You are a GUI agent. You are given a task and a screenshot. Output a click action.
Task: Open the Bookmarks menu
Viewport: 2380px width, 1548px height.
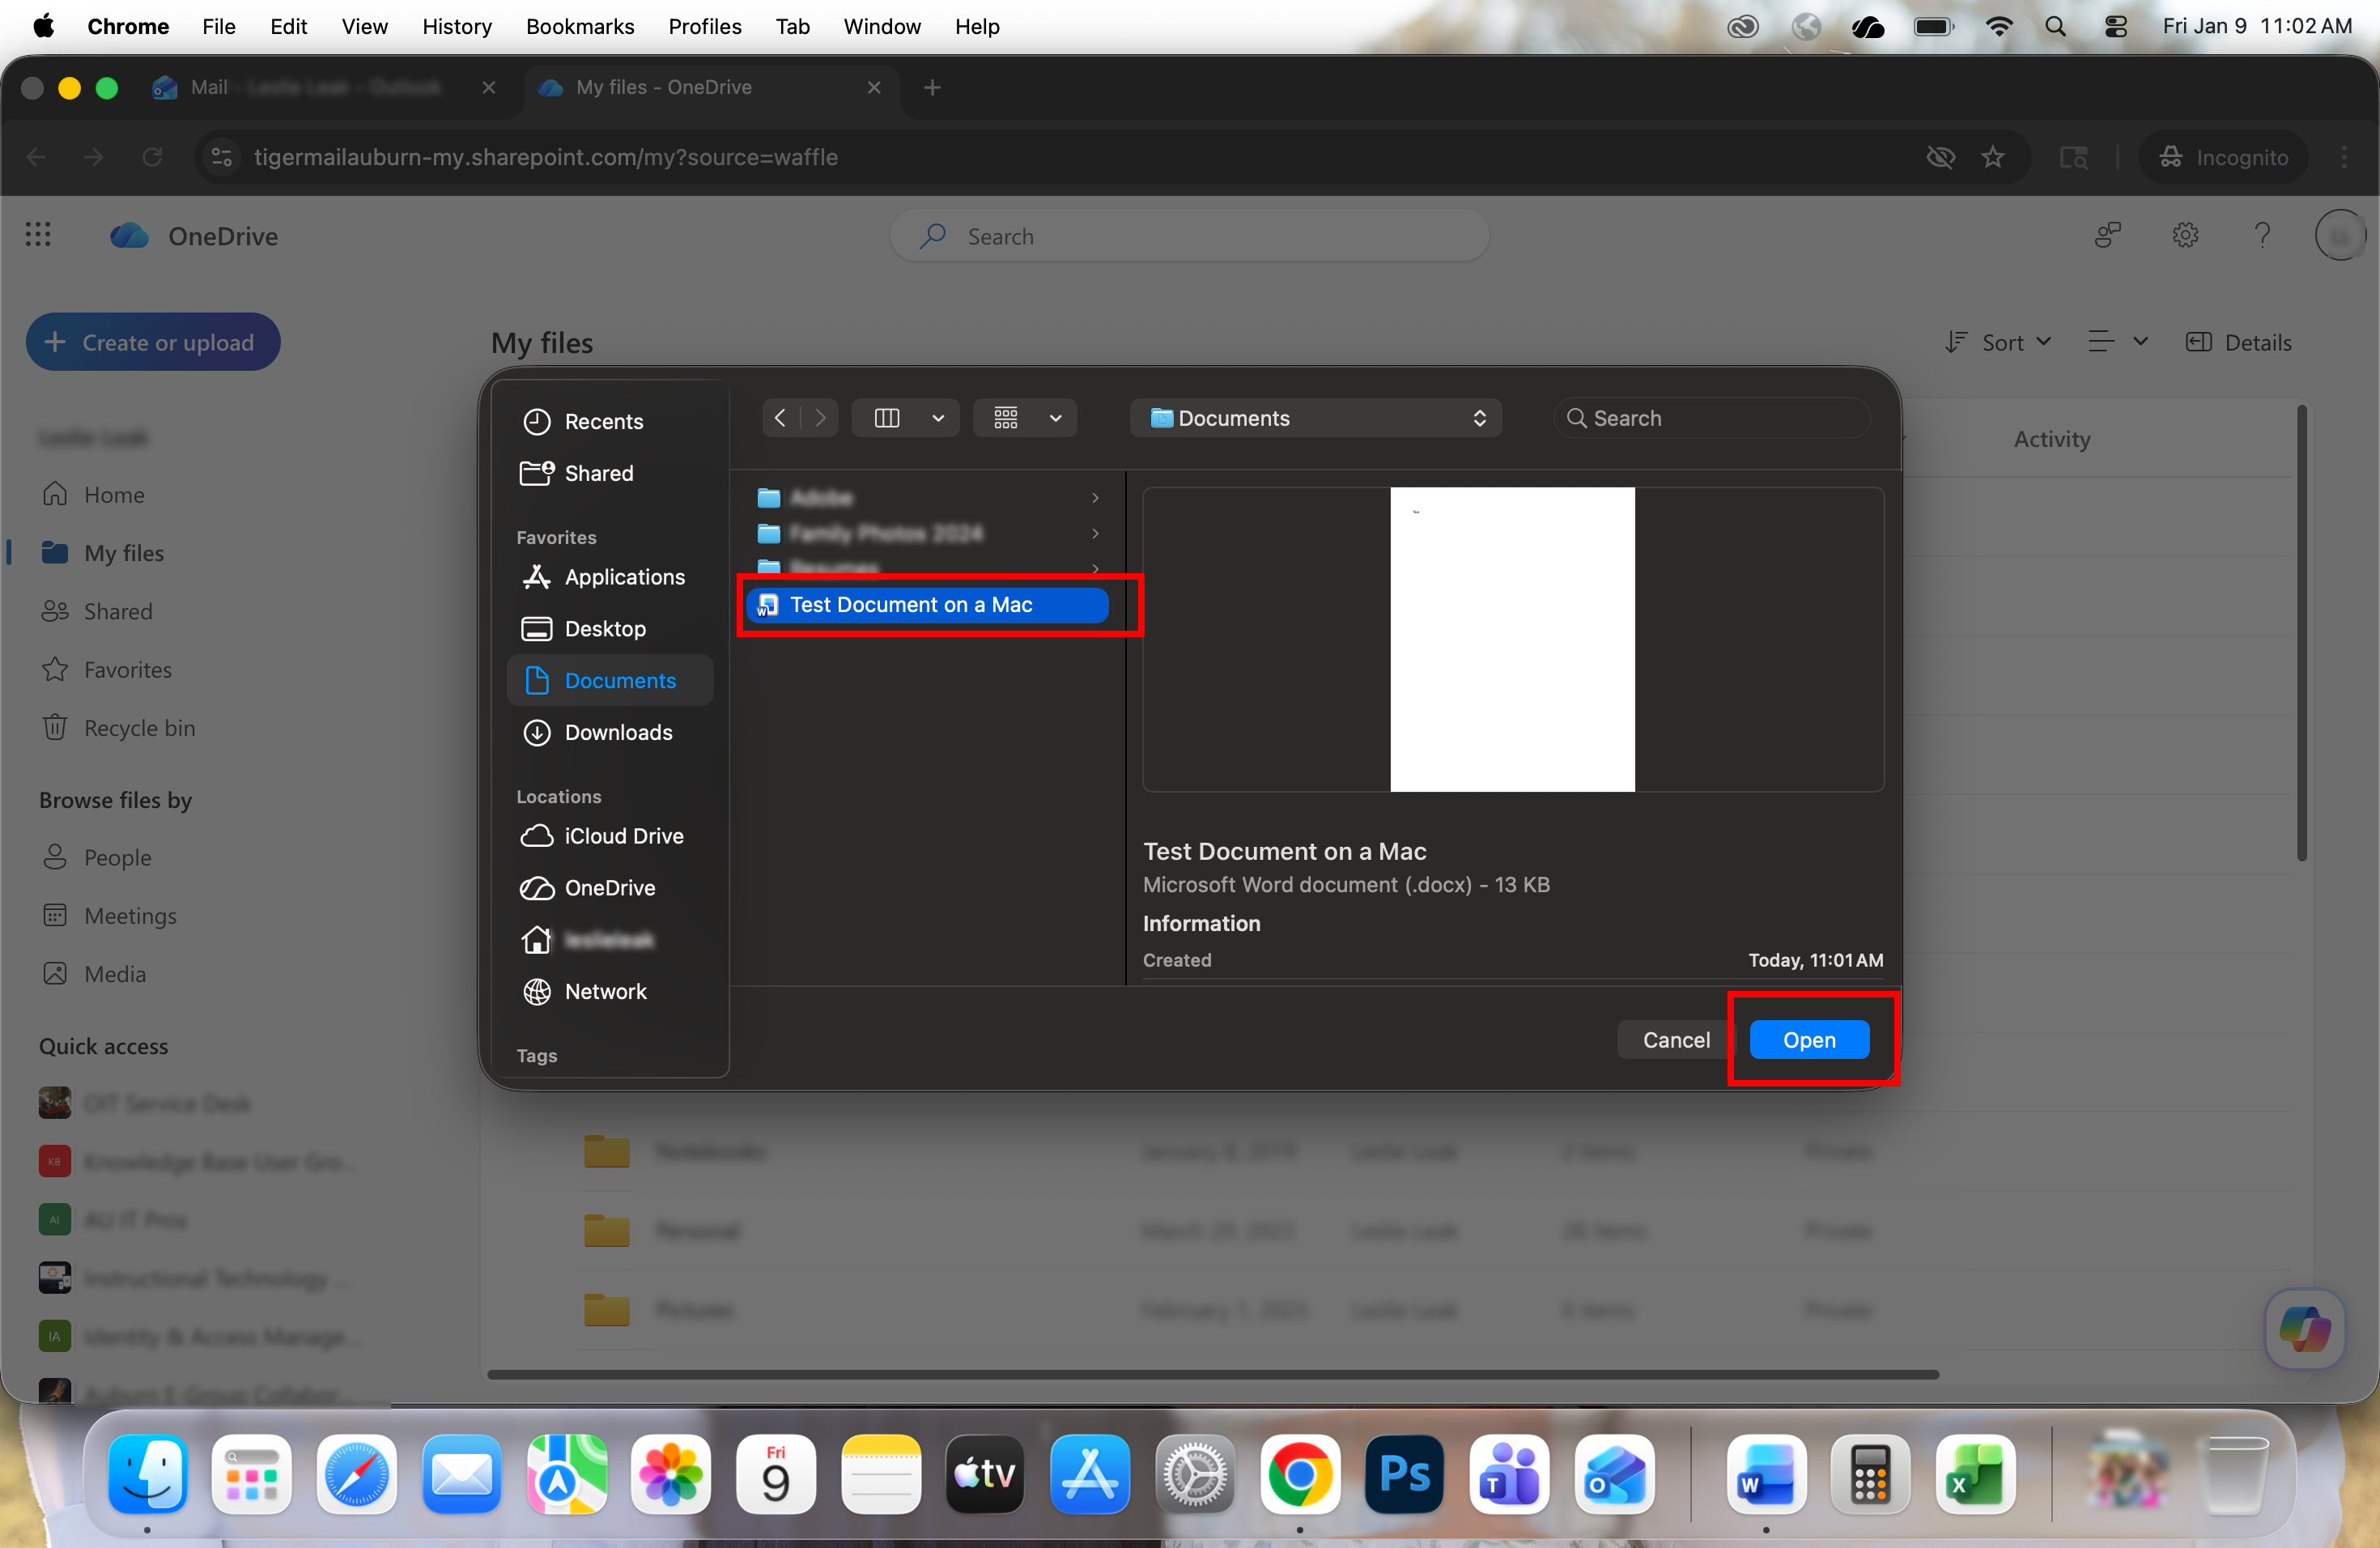[x=580, y=27]
